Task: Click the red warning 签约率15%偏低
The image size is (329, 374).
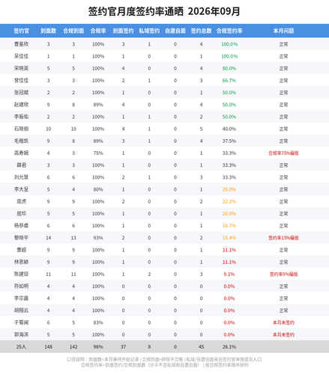Action: (283, 238)
